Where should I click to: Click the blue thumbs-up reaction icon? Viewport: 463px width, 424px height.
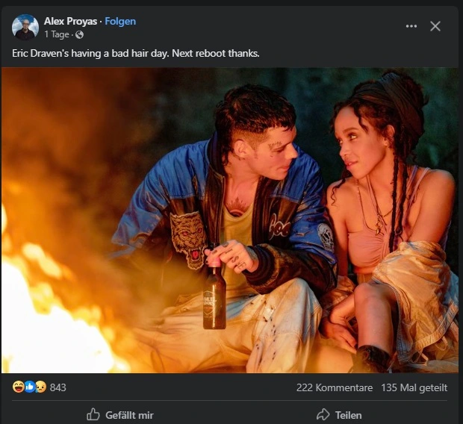pyautogui.click(x=30, y=387)
